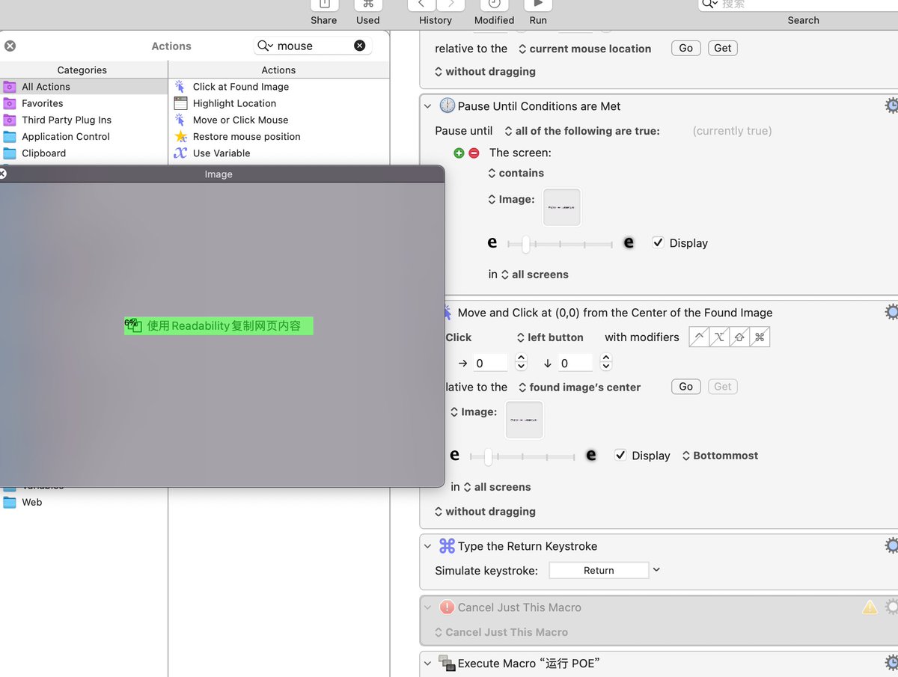Open the Used toolbar item
The width and height of the screenshot is (898, 677).
pos(368,7)
